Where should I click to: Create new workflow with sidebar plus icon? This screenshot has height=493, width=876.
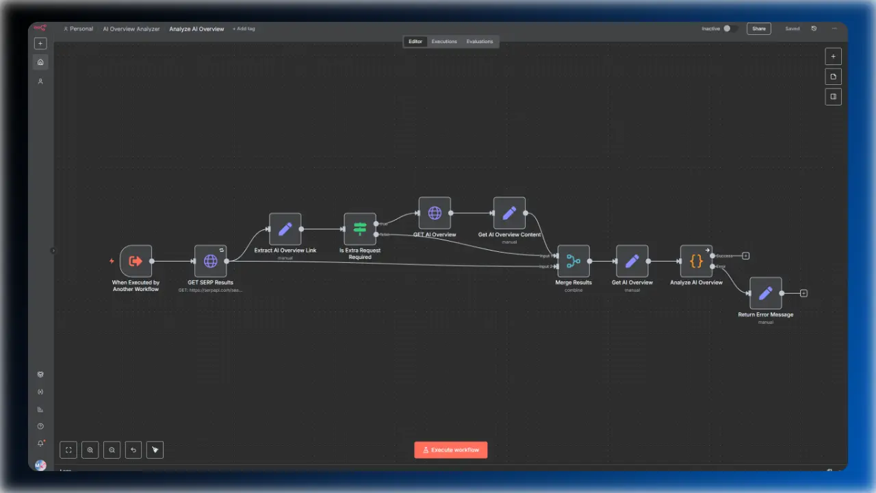40,43
